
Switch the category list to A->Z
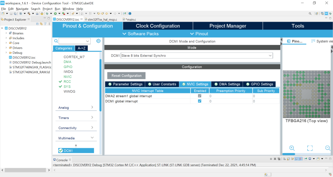coord(81,48)
